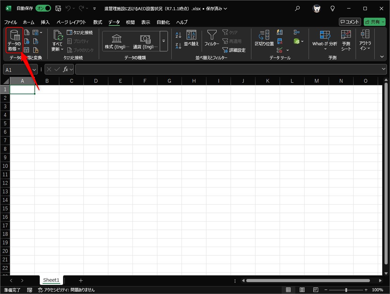Sort descending with the Z-to-A icon
Screen dimensions: 390x294
[x=178, y=46]
